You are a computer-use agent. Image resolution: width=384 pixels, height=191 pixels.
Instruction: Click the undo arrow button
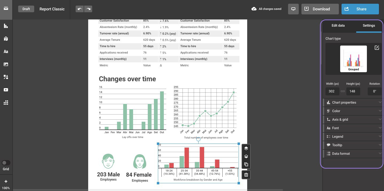(x=80, y=9)
